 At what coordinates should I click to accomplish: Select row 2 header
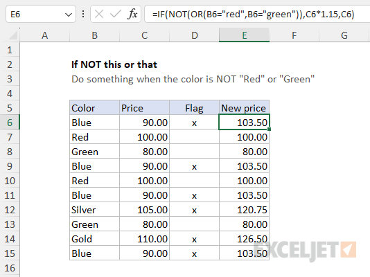[10, 64]
